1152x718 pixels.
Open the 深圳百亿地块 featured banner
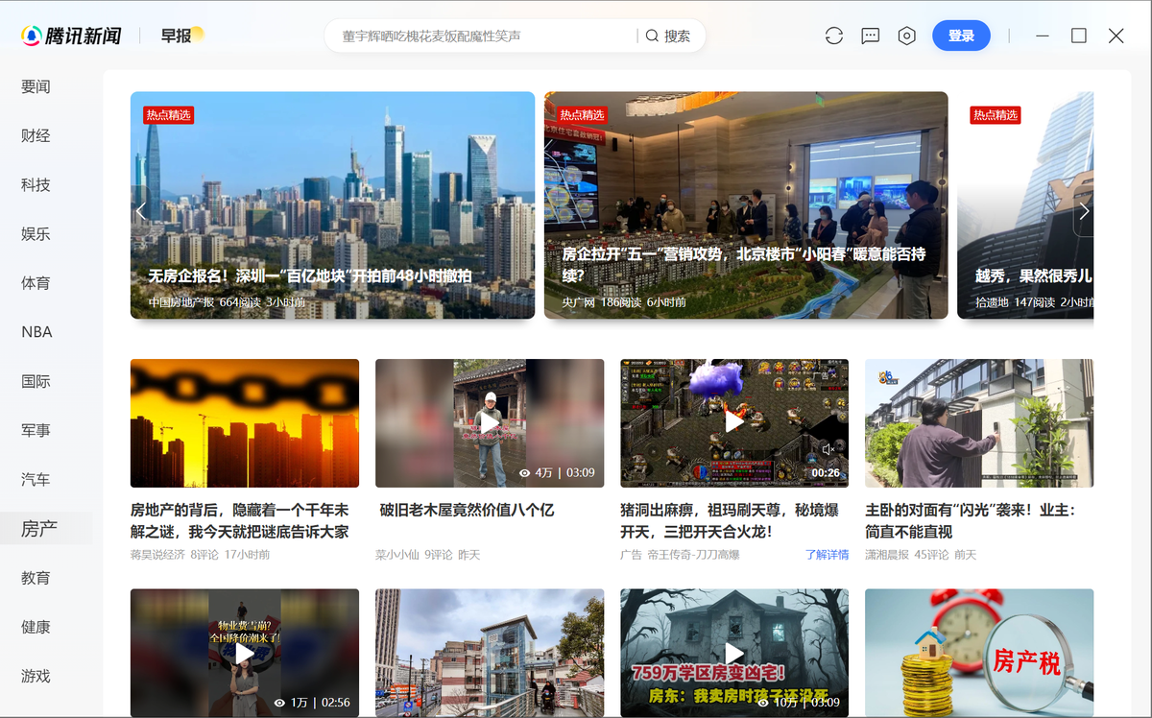[x=332, y=204]
